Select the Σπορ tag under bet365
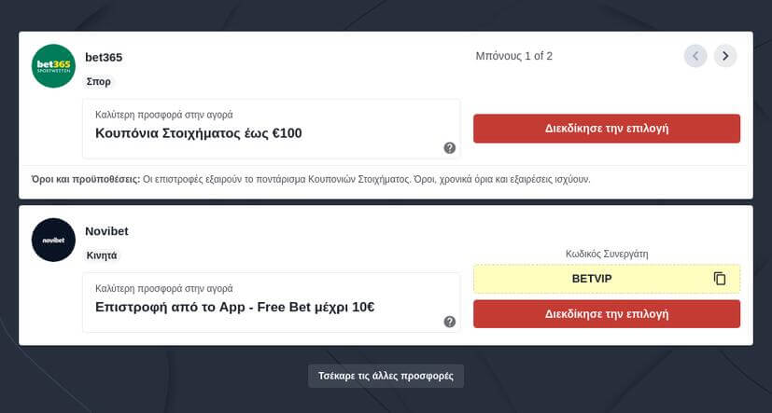The width and height of the screenshot is (772, 413). [99, 82]
